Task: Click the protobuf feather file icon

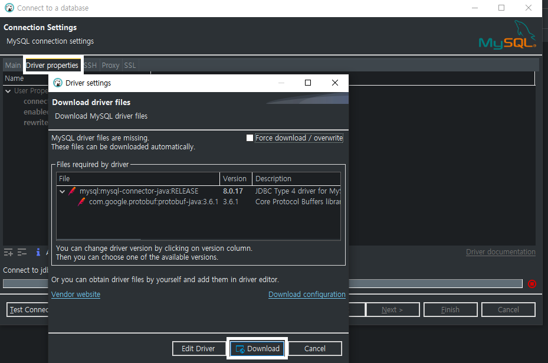Action: tap(81, 202)
